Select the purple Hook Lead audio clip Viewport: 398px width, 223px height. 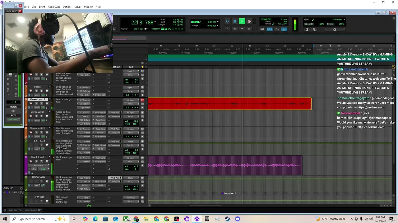point(225,165)
